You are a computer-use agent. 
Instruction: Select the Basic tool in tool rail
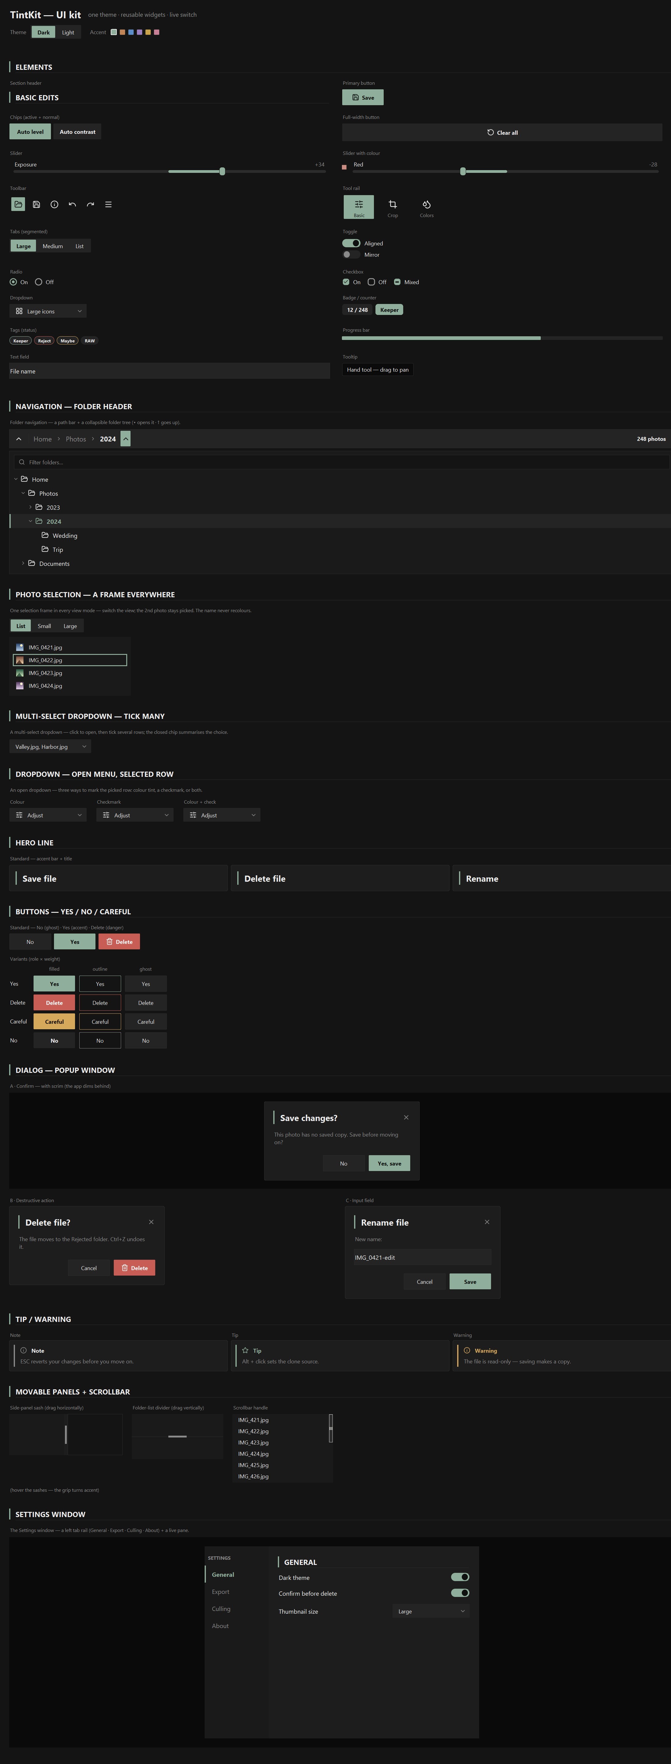[x=358, y=207]
